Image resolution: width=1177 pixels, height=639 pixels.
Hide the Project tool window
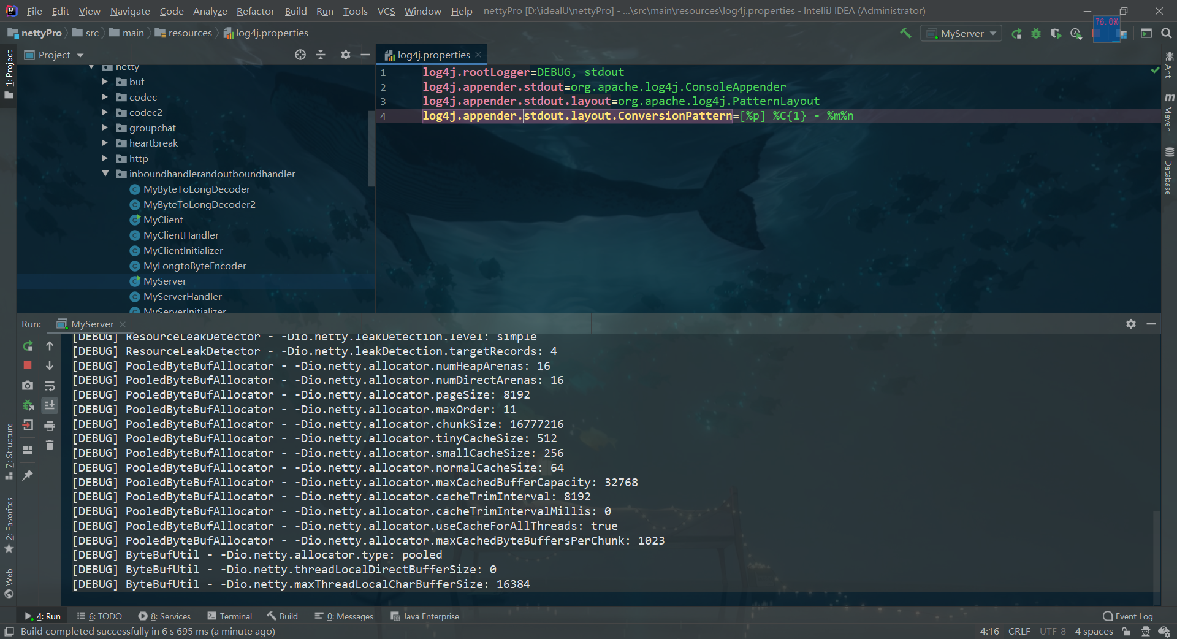[x=365, y=55]
